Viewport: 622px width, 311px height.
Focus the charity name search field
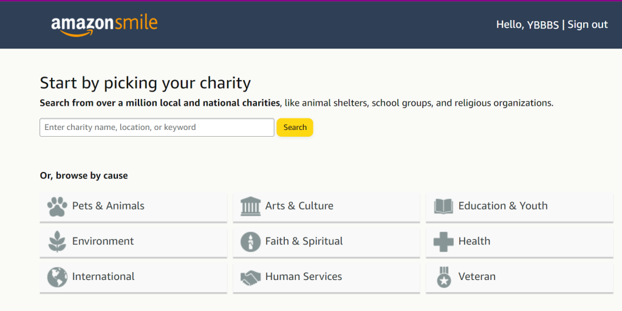[157, 128]
